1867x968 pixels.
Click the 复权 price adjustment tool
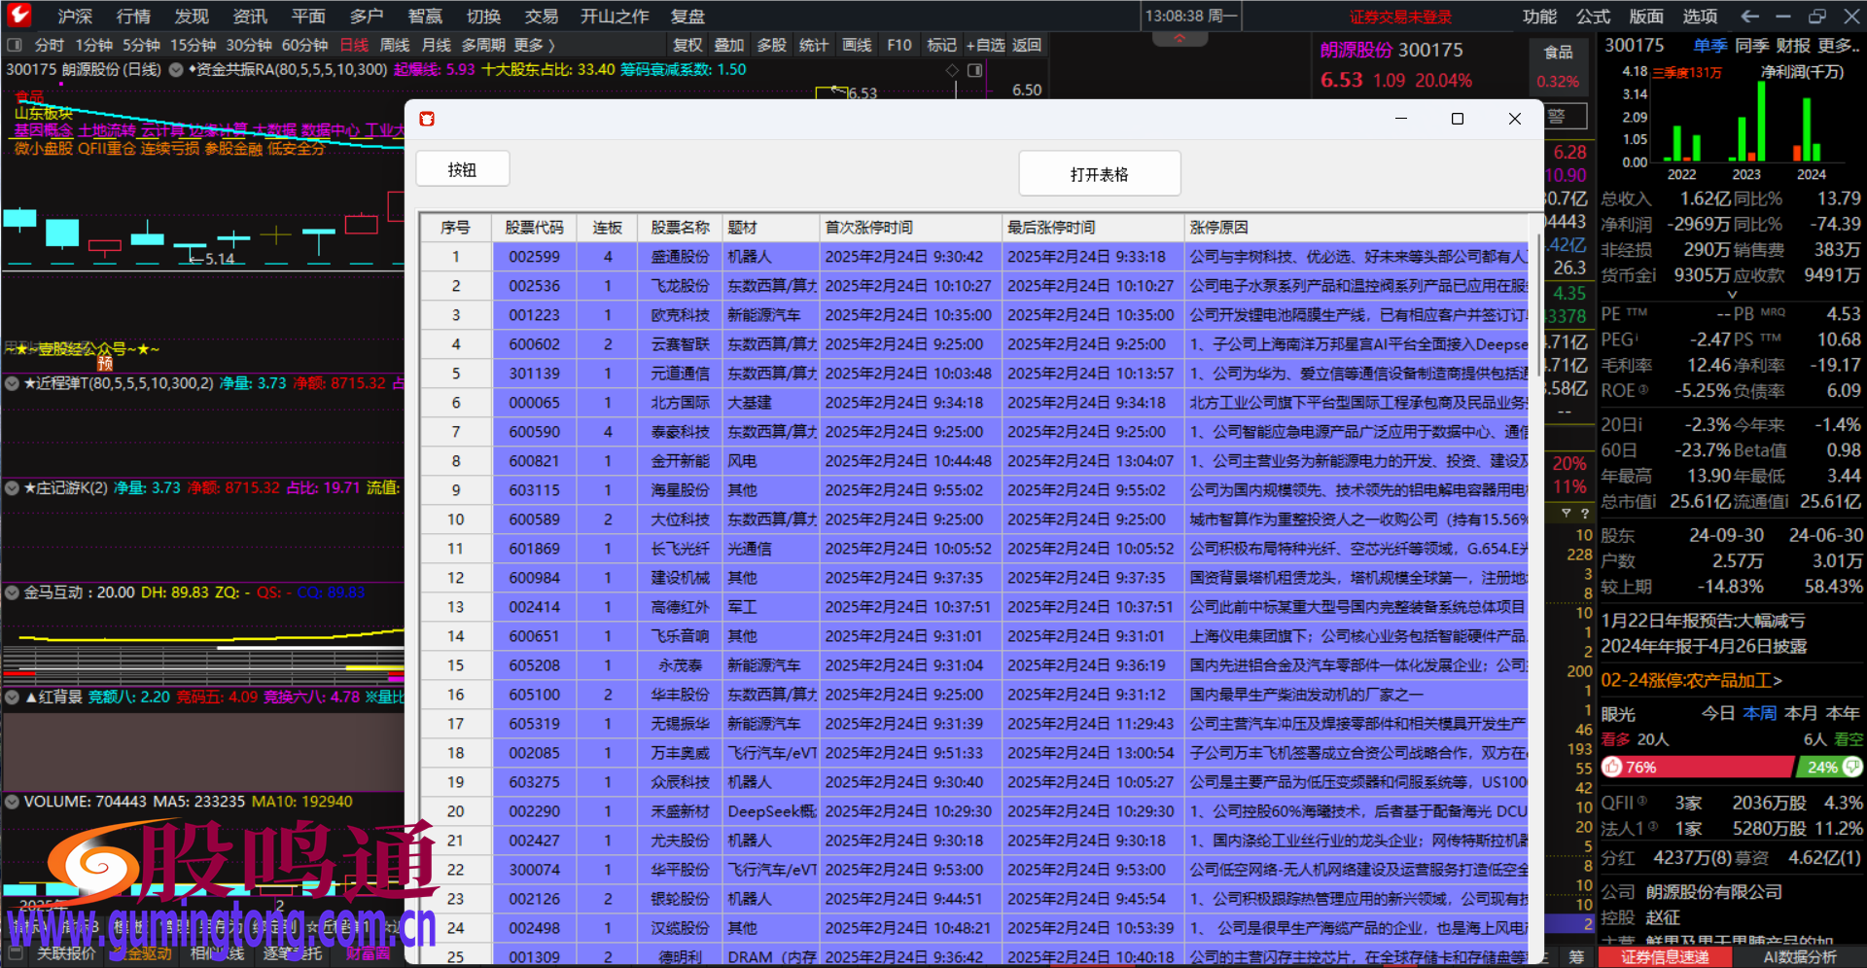click(x=687, y=45)
